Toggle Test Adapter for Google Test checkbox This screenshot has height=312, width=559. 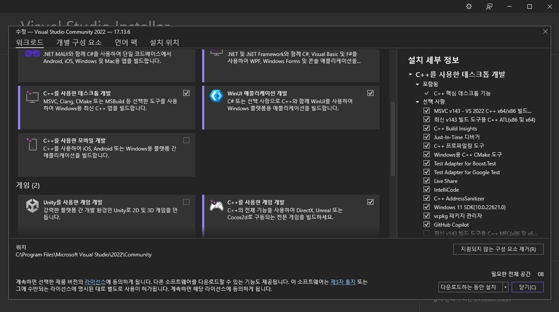point(427,172)
